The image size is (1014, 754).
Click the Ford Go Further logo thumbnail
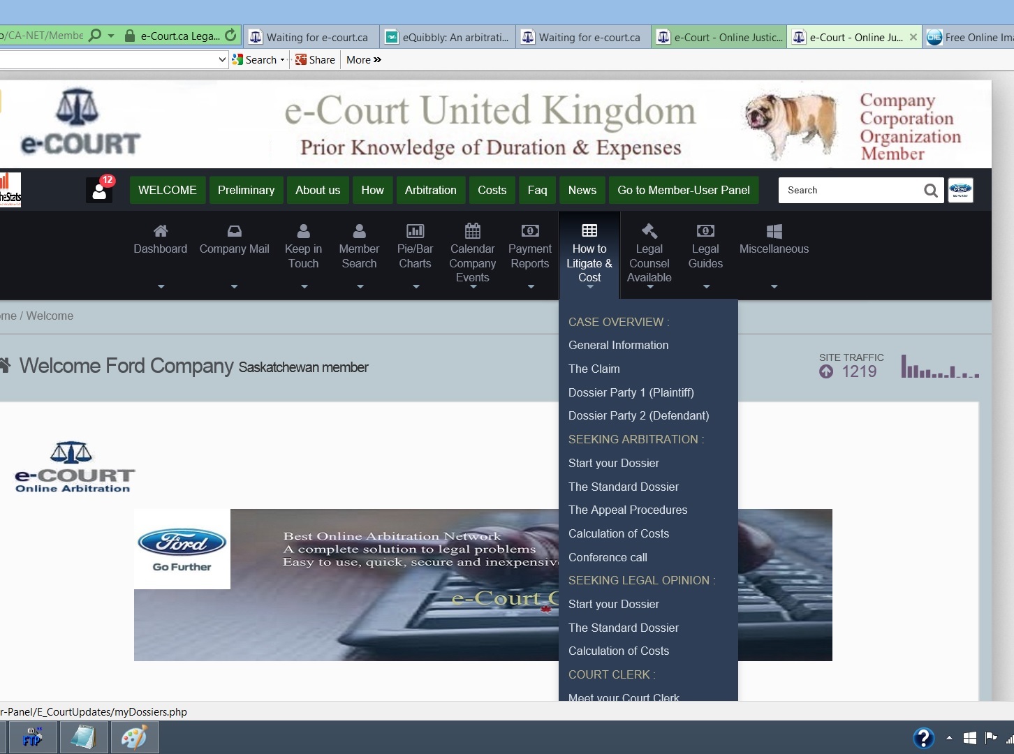pyautogui.click(x=182, y=549)
